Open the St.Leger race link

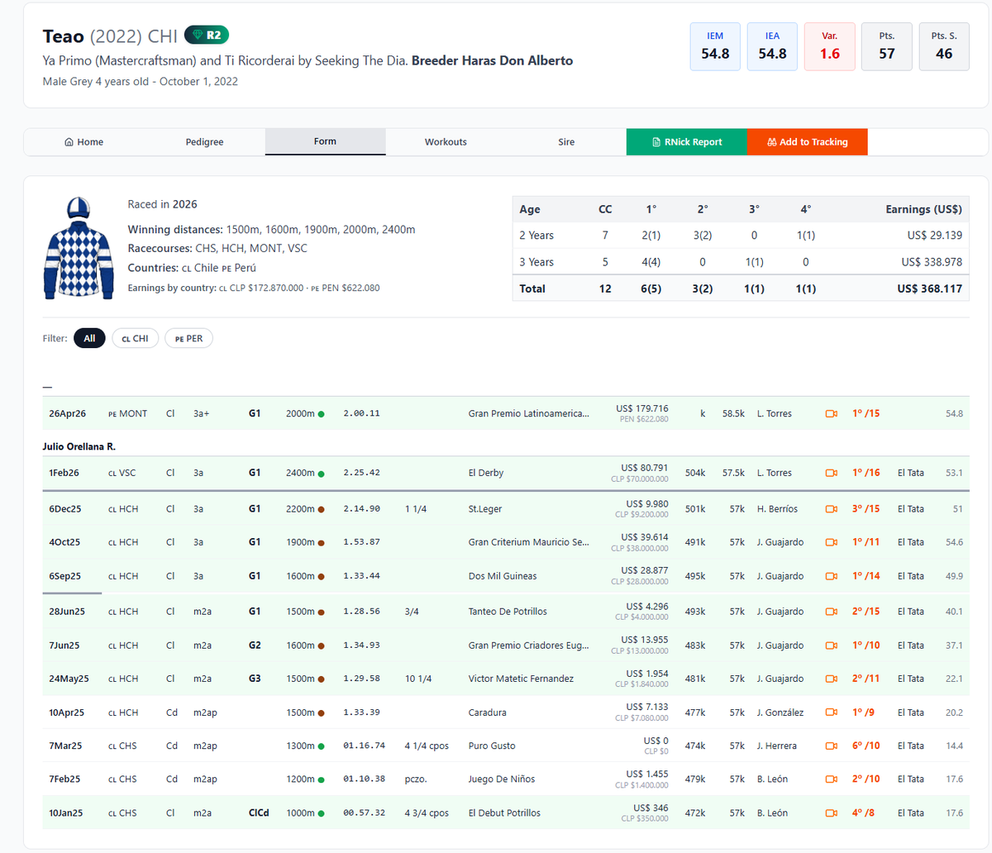coord(485,509)
